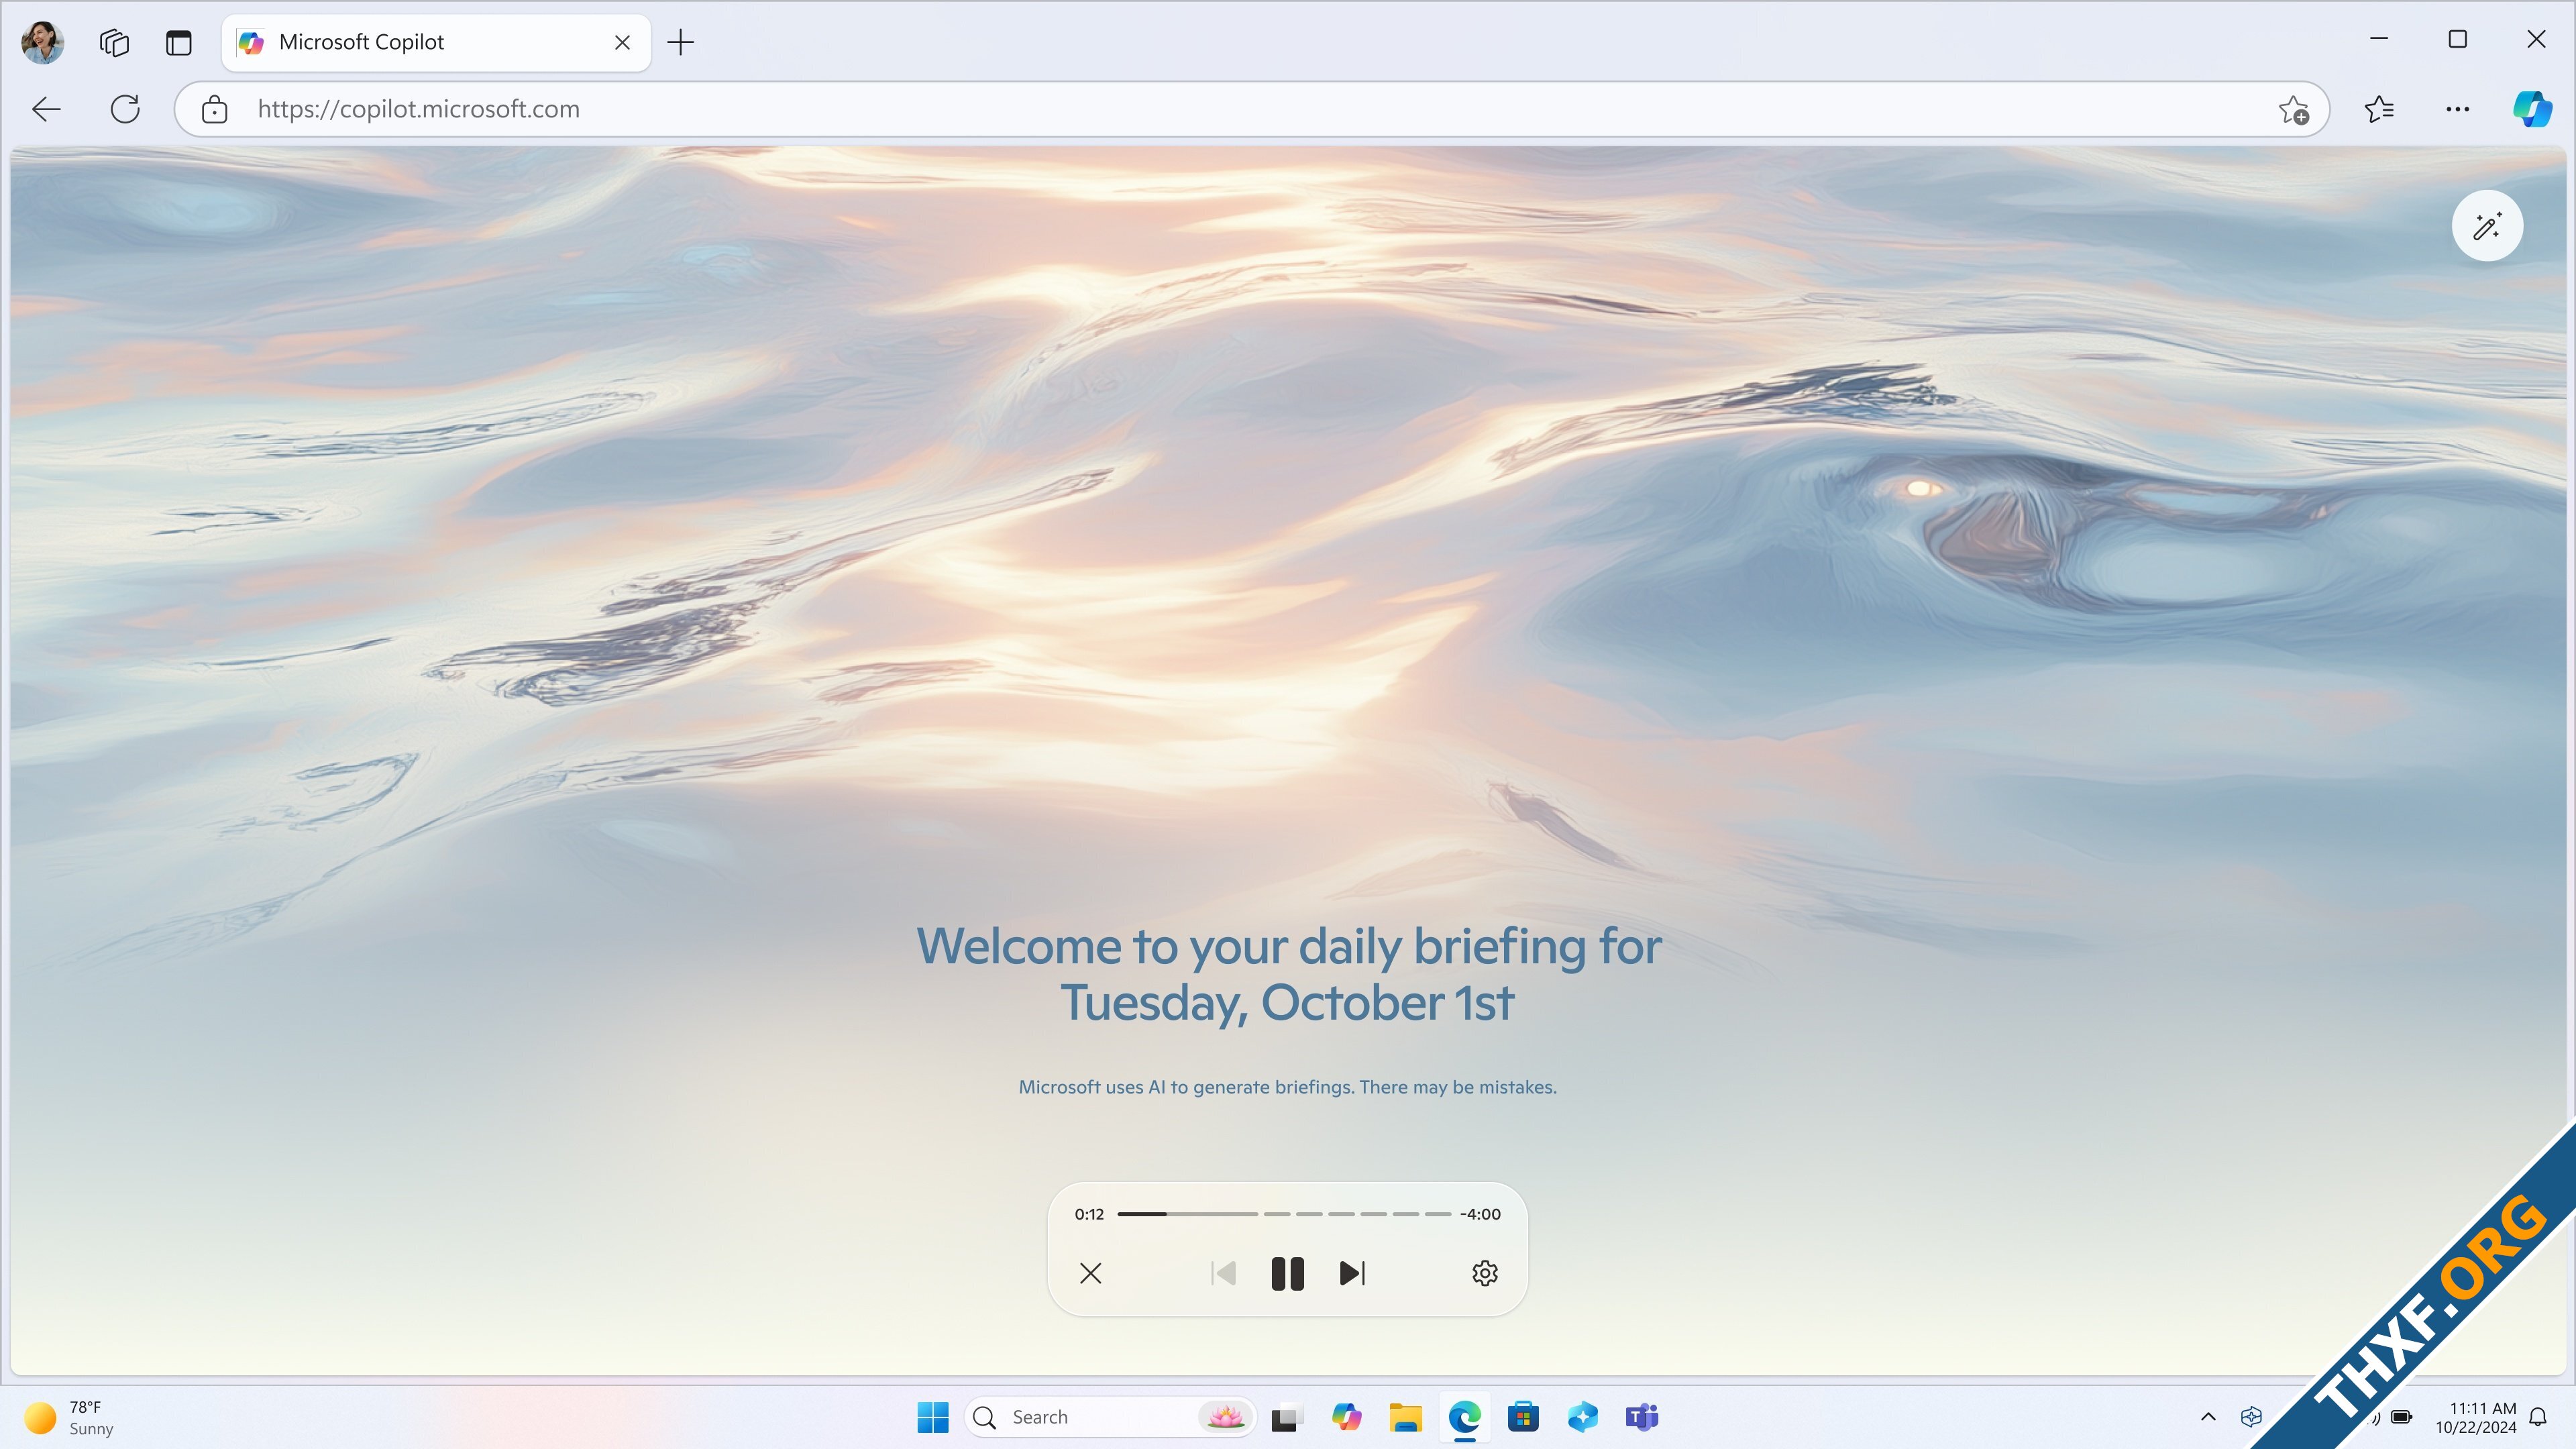
Task: Open the Copilot sidebar icon
Action: pyautogui.click(x=2532, y=109)
